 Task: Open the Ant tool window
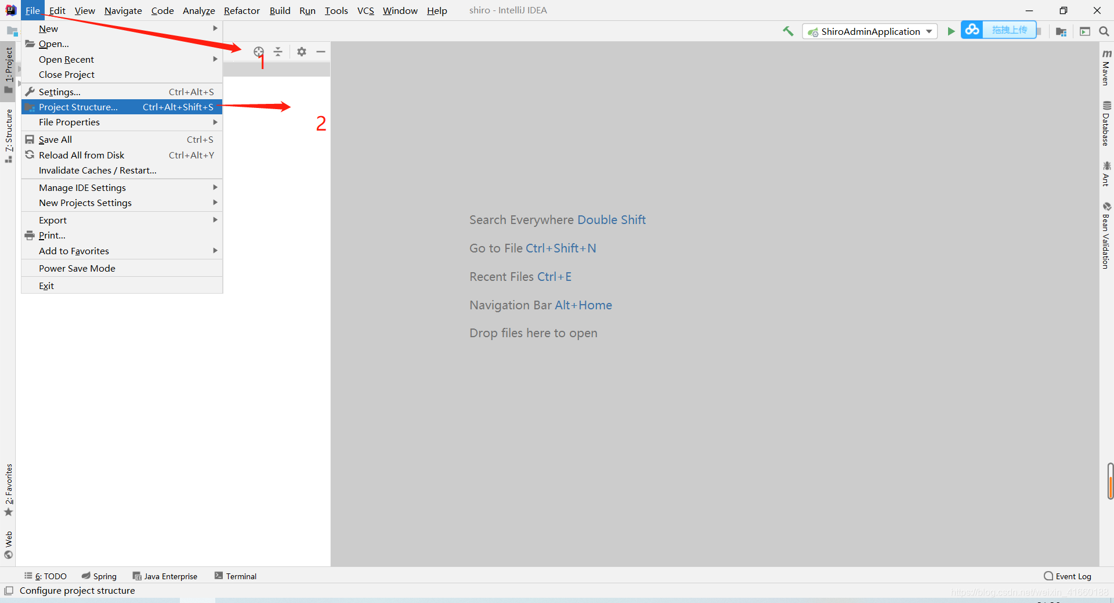1106,174
